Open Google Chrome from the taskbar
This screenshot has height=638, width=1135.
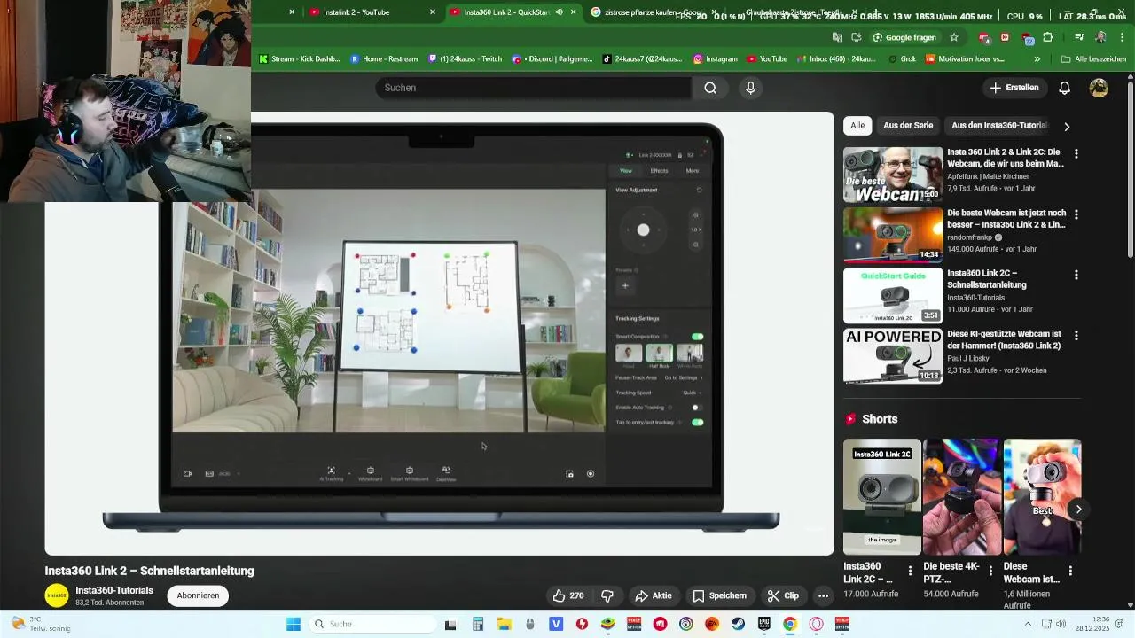pyautogui.click(x=789, y=624)
